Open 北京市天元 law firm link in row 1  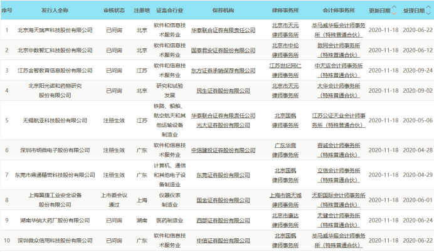285,30
